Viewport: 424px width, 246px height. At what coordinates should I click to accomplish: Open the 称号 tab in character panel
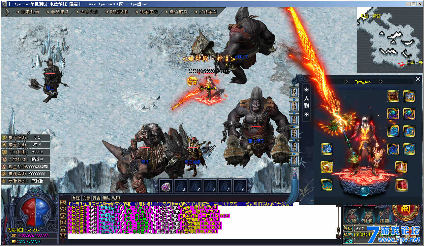(x=294, y=147)
